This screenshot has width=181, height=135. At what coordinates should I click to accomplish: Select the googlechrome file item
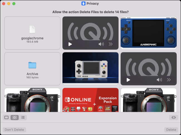32,33
